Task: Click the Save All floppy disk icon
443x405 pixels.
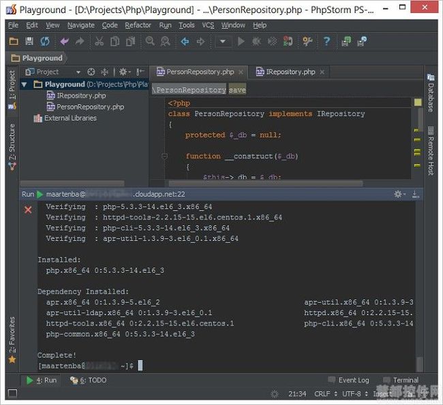Action: click(29, 42)
